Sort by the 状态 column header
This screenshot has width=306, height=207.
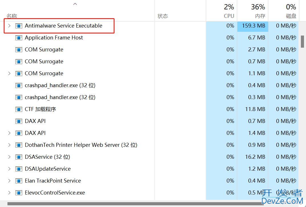(163, 16)
